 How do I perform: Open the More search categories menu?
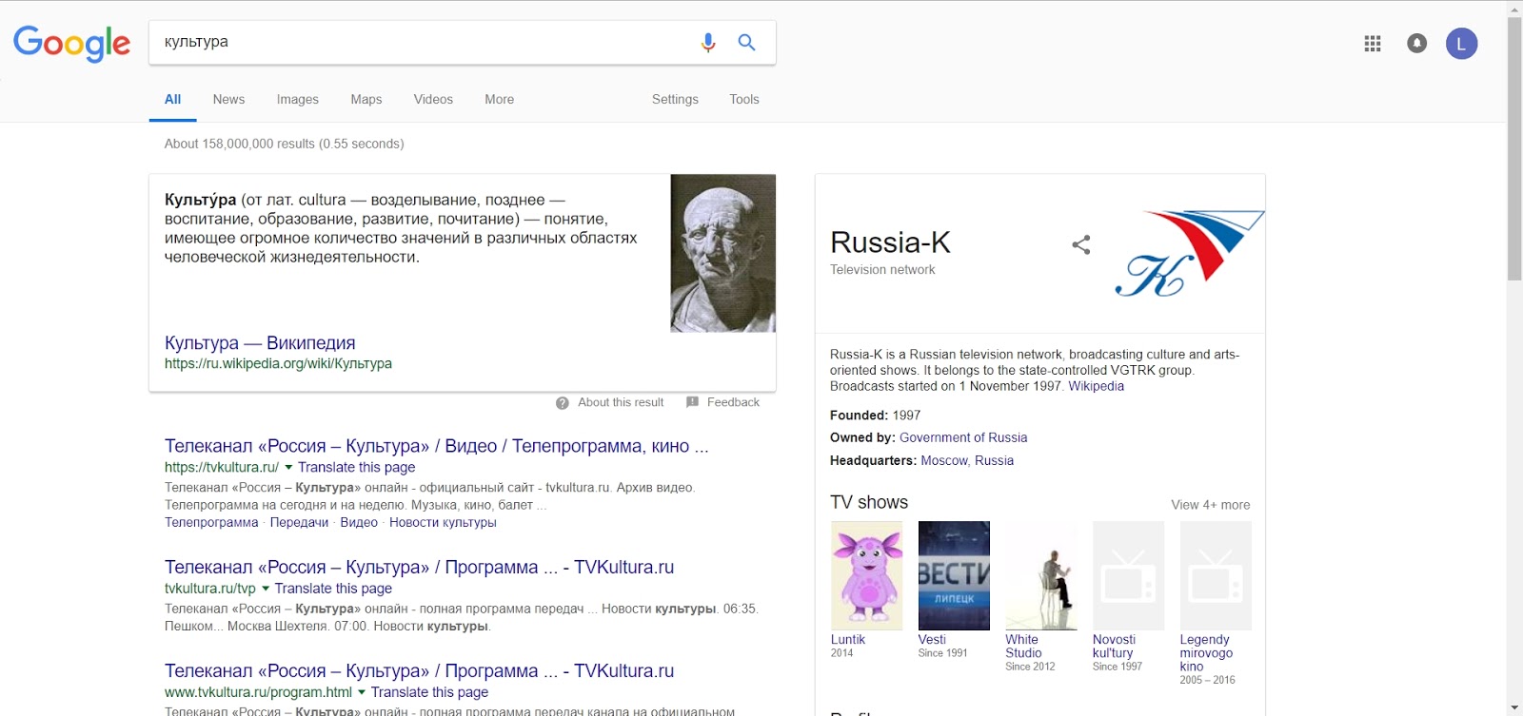499,99
